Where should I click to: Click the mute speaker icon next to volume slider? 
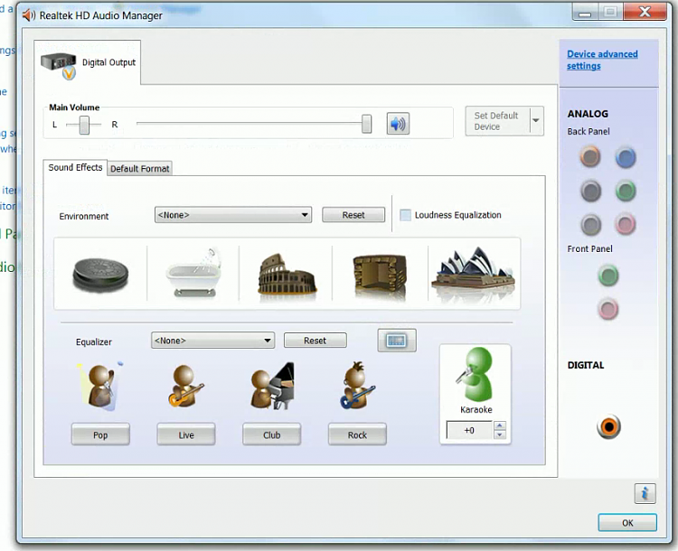[398, 124]
